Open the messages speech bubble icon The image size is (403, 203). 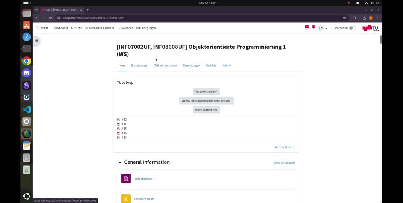pos(313,28)
